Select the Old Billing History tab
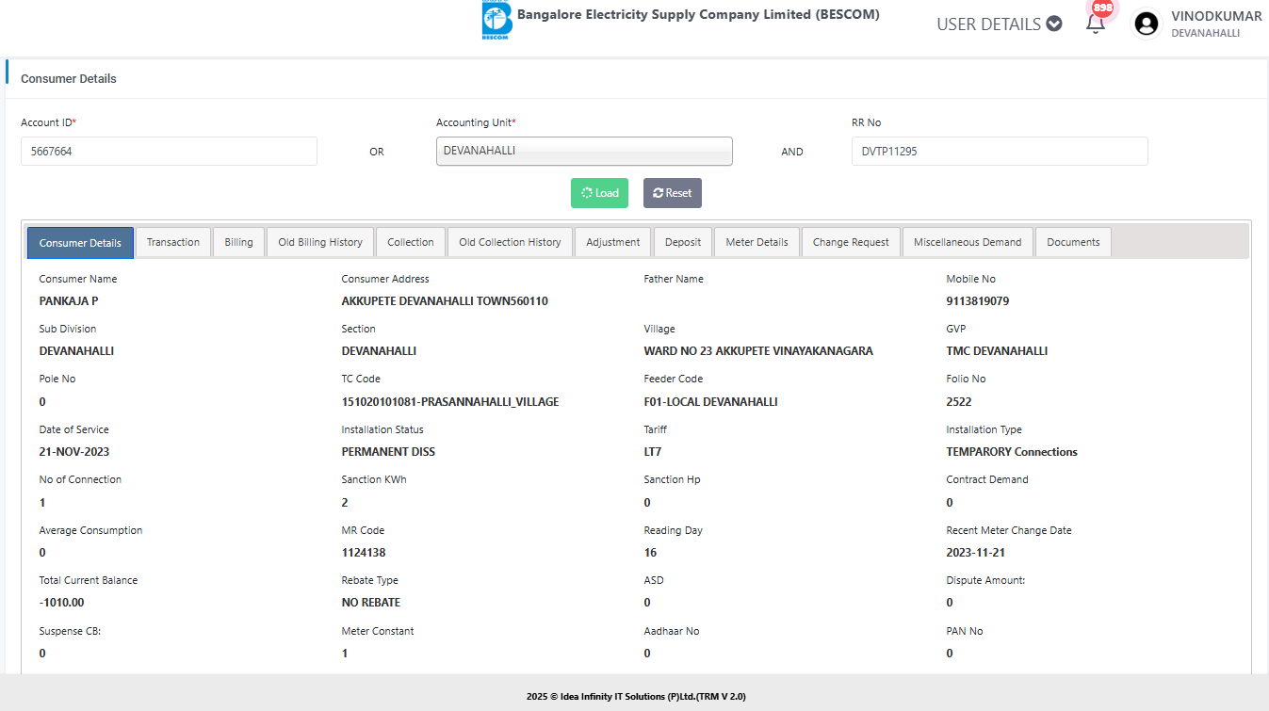This screenshot has height=711, width=1269. pos(320,242)
